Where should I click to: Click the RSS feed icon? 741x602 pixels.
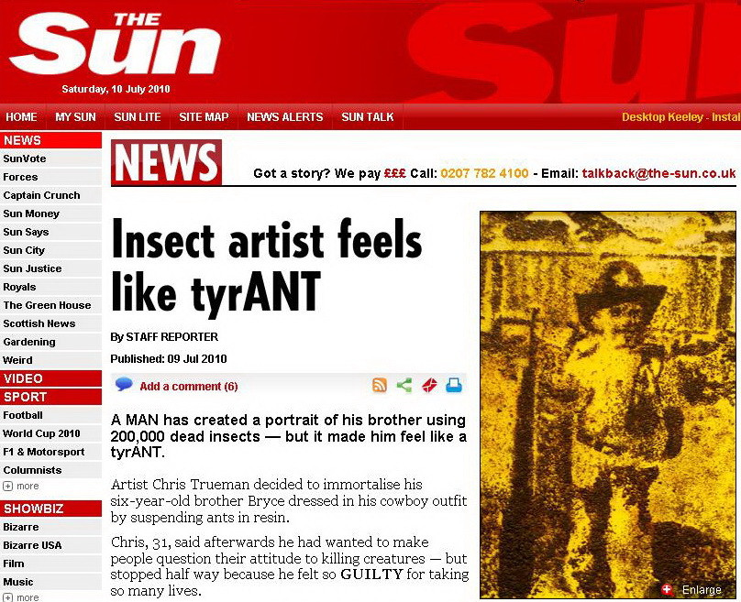click(380, 385)
